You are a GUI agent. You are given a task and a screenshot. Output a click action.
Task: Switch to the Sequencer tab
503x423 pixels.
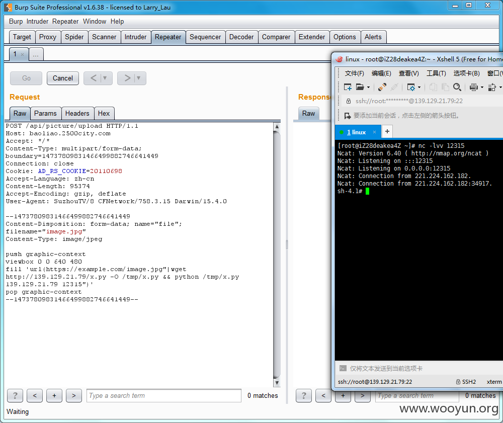[205, 37]
